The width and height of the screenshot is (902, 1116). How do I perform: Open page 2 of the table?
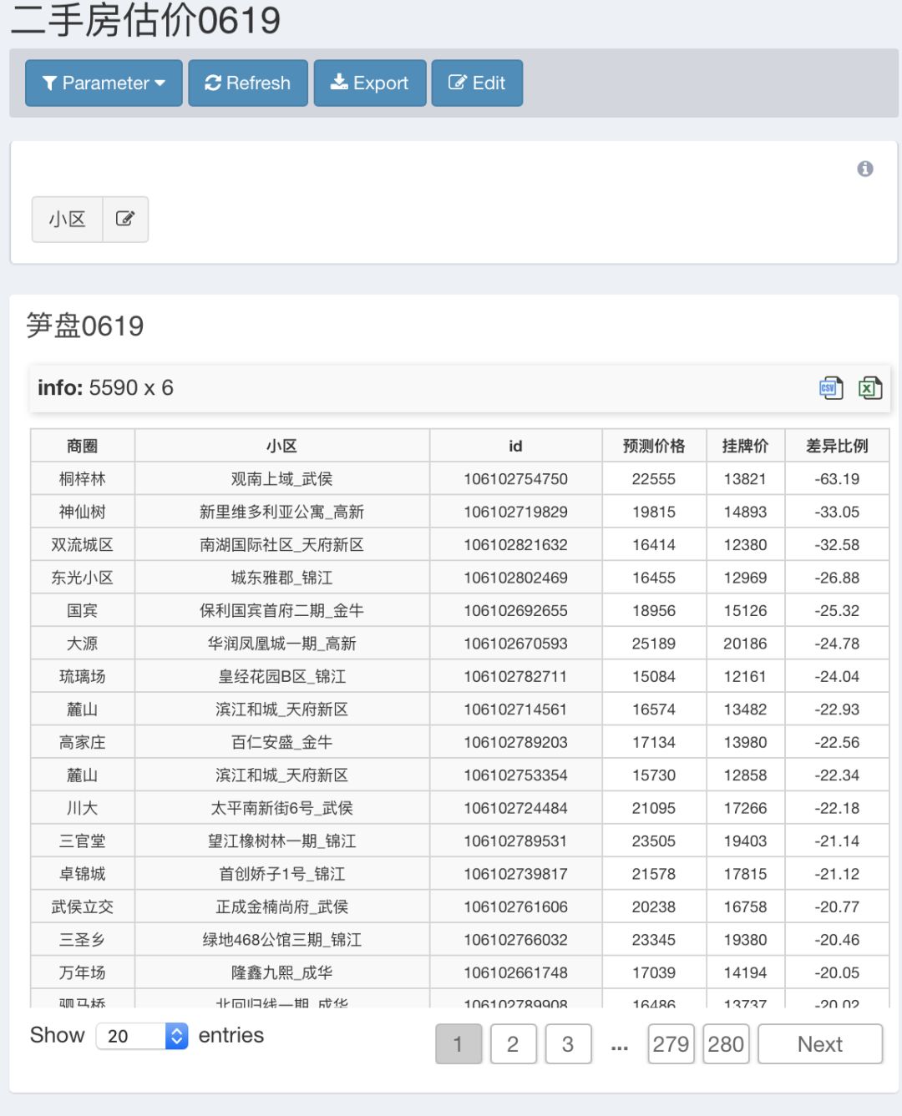[x=513, y=1043]
